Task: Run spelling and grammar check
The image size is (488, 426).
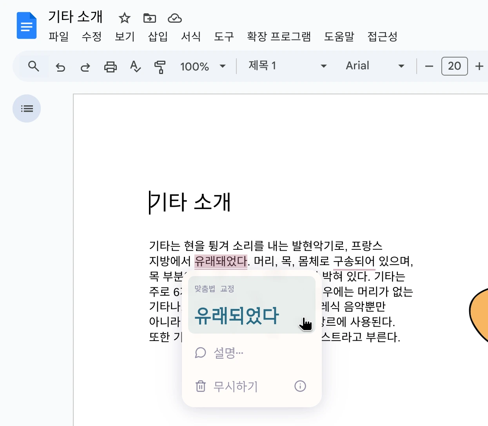Action: coord(135,67)
